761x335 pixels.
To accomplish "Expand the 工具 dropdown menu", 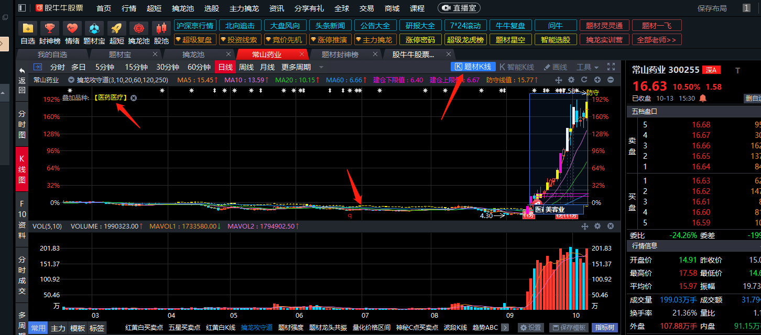I will point(587,67).
